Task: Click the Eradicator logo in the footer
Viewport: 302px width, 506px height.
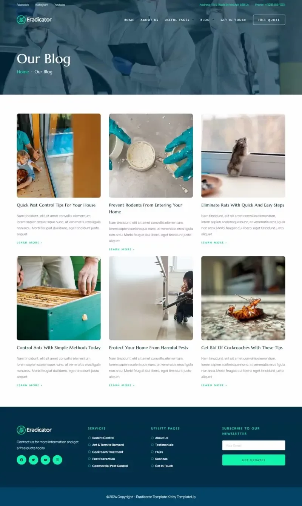Action: point(34,430)
